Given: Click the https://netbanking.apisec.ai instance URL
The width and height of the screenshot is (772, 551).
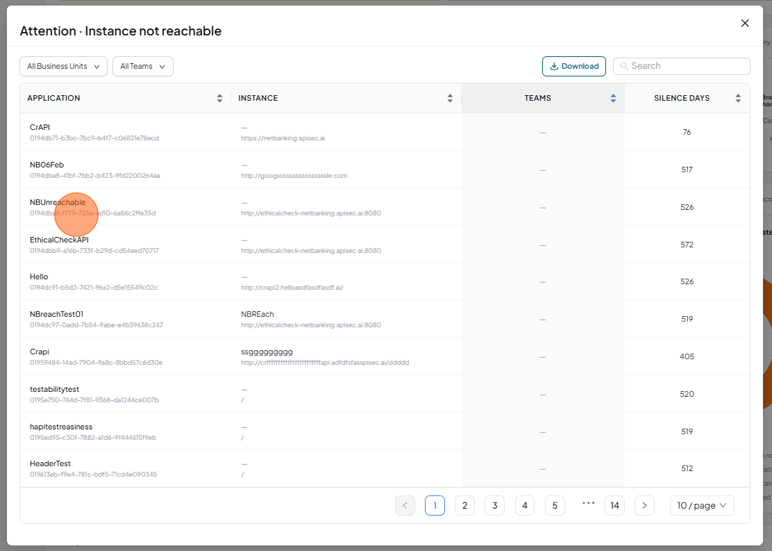Looking at the screenshot, I should click(x=283, y=138).
